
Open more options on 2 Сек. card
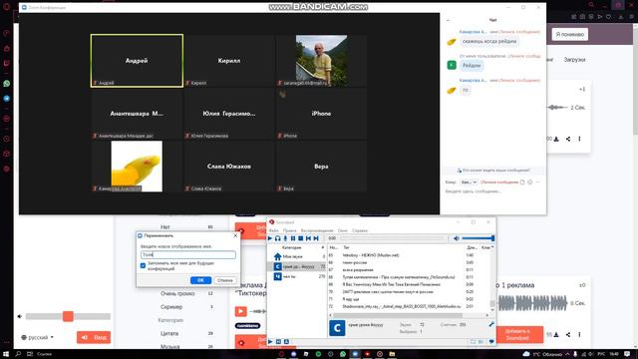[x=579, y=139]
